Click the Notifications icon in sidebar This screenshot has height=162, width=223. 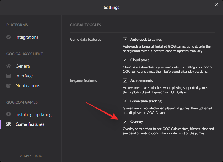(x=9, y=86)
